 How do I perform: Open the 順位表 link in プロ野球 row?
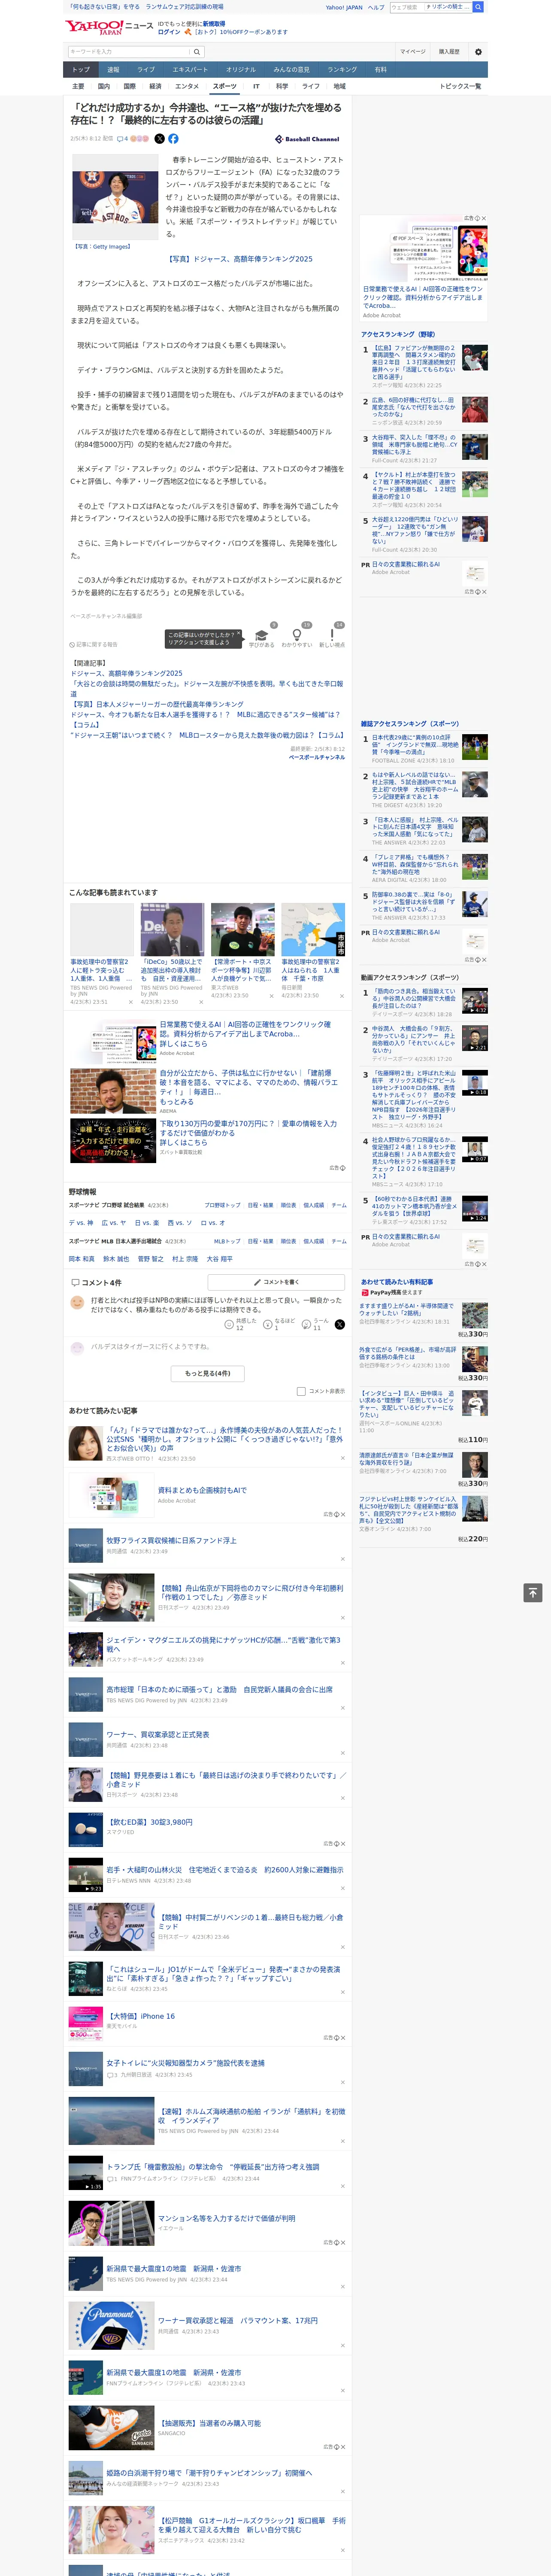click(x=288, y=1205)
